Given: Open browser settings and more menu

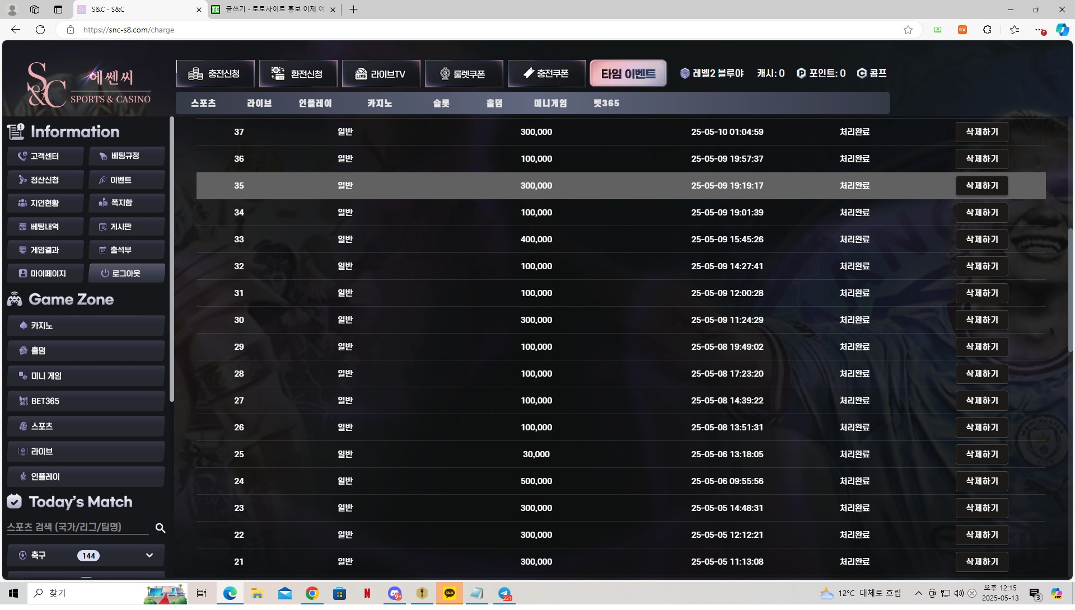Looking at the screenshot, I should [1039, 30].
